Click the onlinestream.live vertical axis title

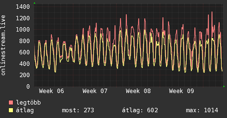pyautogui.click(x=3, y=45)
